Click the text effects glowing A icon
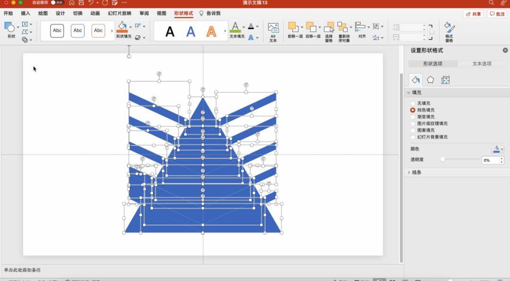This screenshot has height=281, width=510. 251,37
